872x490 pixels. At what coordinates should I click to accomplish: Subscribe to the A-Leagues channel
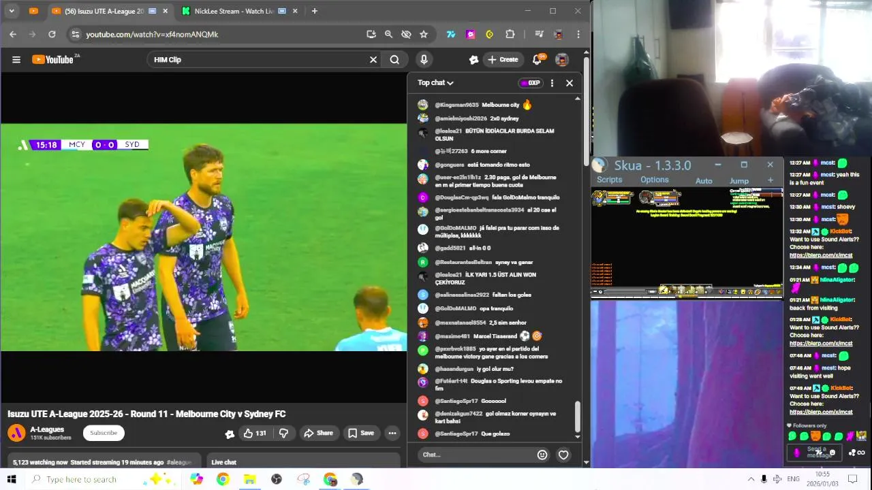click(104, 433)
